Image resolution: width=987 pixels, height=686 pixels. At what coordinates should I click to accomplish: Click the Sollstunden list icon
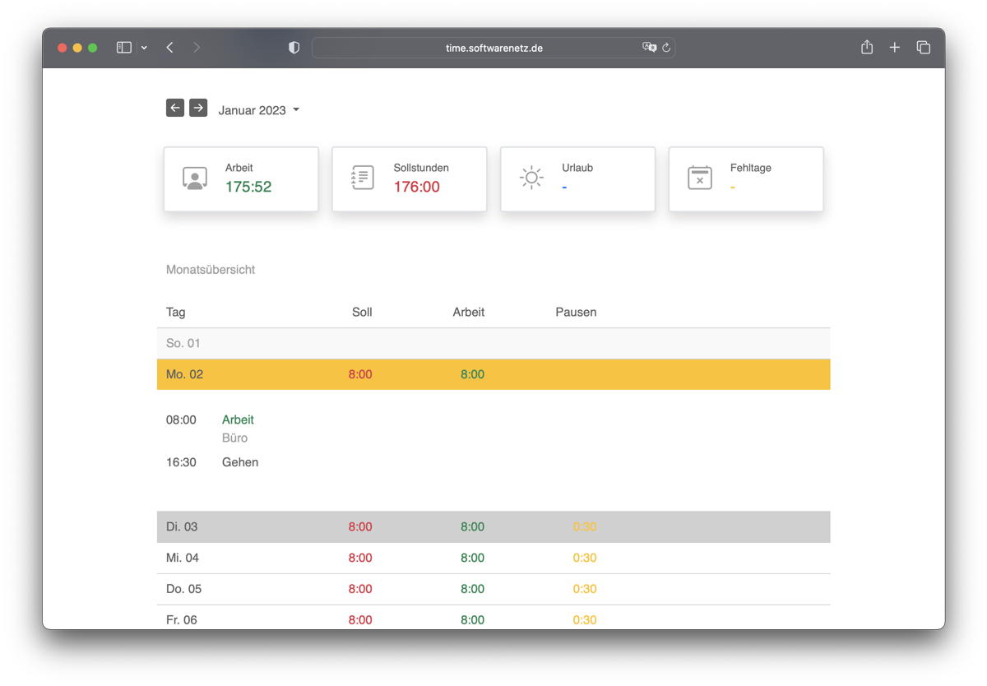[x=363, y=178]
